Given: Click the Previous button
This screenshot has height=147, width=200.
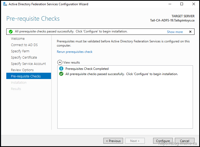Looking at the screenshot, I should 113,141.
